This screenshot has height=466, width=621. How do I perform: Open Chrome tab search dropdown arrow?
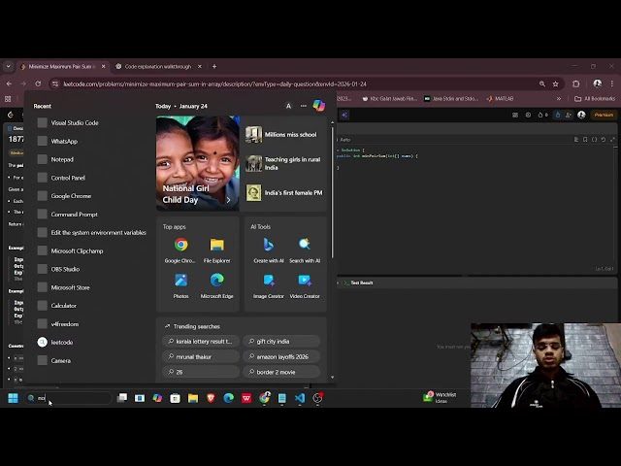click(x=9, y=67)
